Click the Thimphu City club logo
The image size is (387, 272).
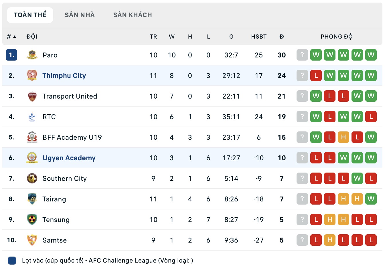tap(32, 75)
